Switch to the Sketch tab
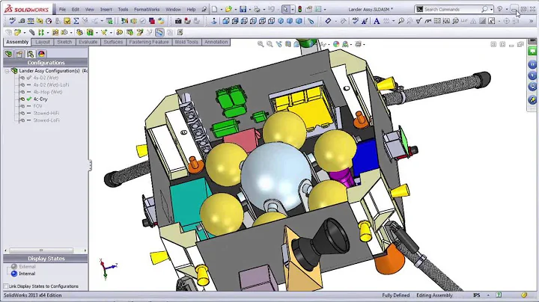539x302 pixels. point(64,42)
